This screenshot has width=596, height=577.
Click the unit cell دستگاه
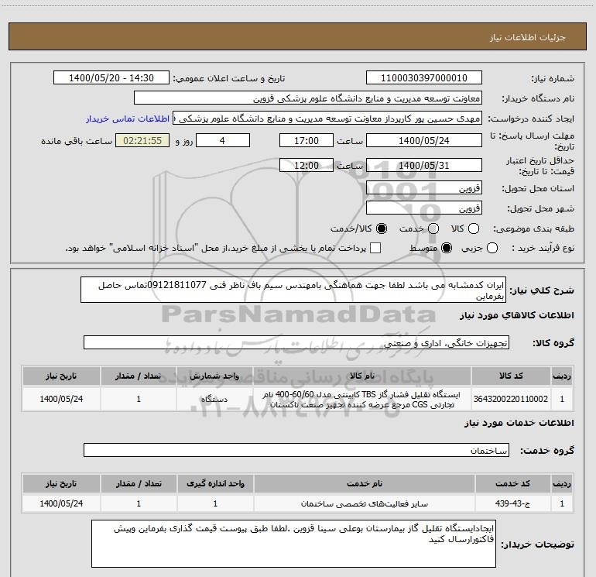tap(214, 399)
